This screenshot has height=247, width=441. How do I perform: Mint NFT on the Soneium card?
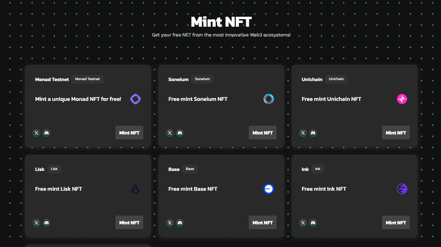pos(262,133)
